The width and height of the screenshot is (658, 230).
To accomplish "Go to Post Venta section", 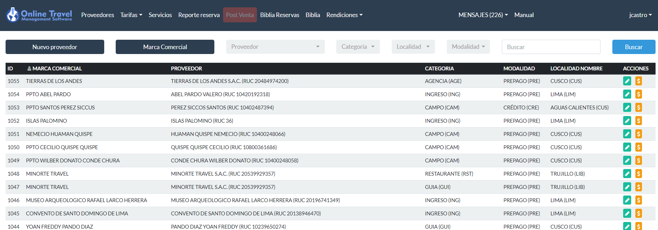I will (x=240, y=15).
